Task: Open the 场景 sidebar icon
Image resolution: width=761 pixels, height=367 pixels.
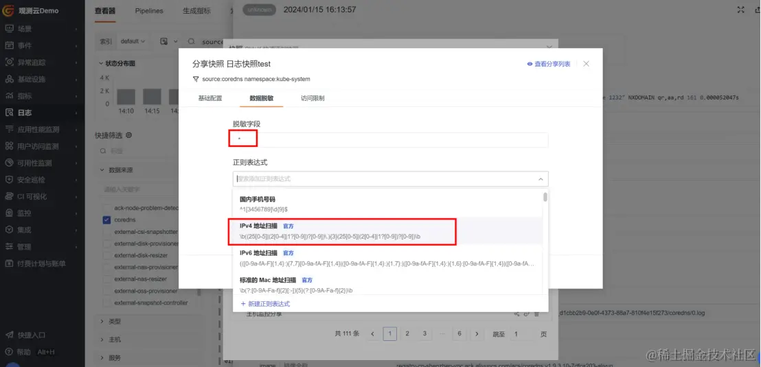Action: 9,29
